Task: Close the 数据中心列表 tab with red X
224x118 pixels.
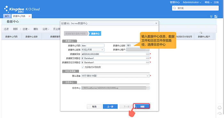Action: pyautogui.click(x=29, y=16)
